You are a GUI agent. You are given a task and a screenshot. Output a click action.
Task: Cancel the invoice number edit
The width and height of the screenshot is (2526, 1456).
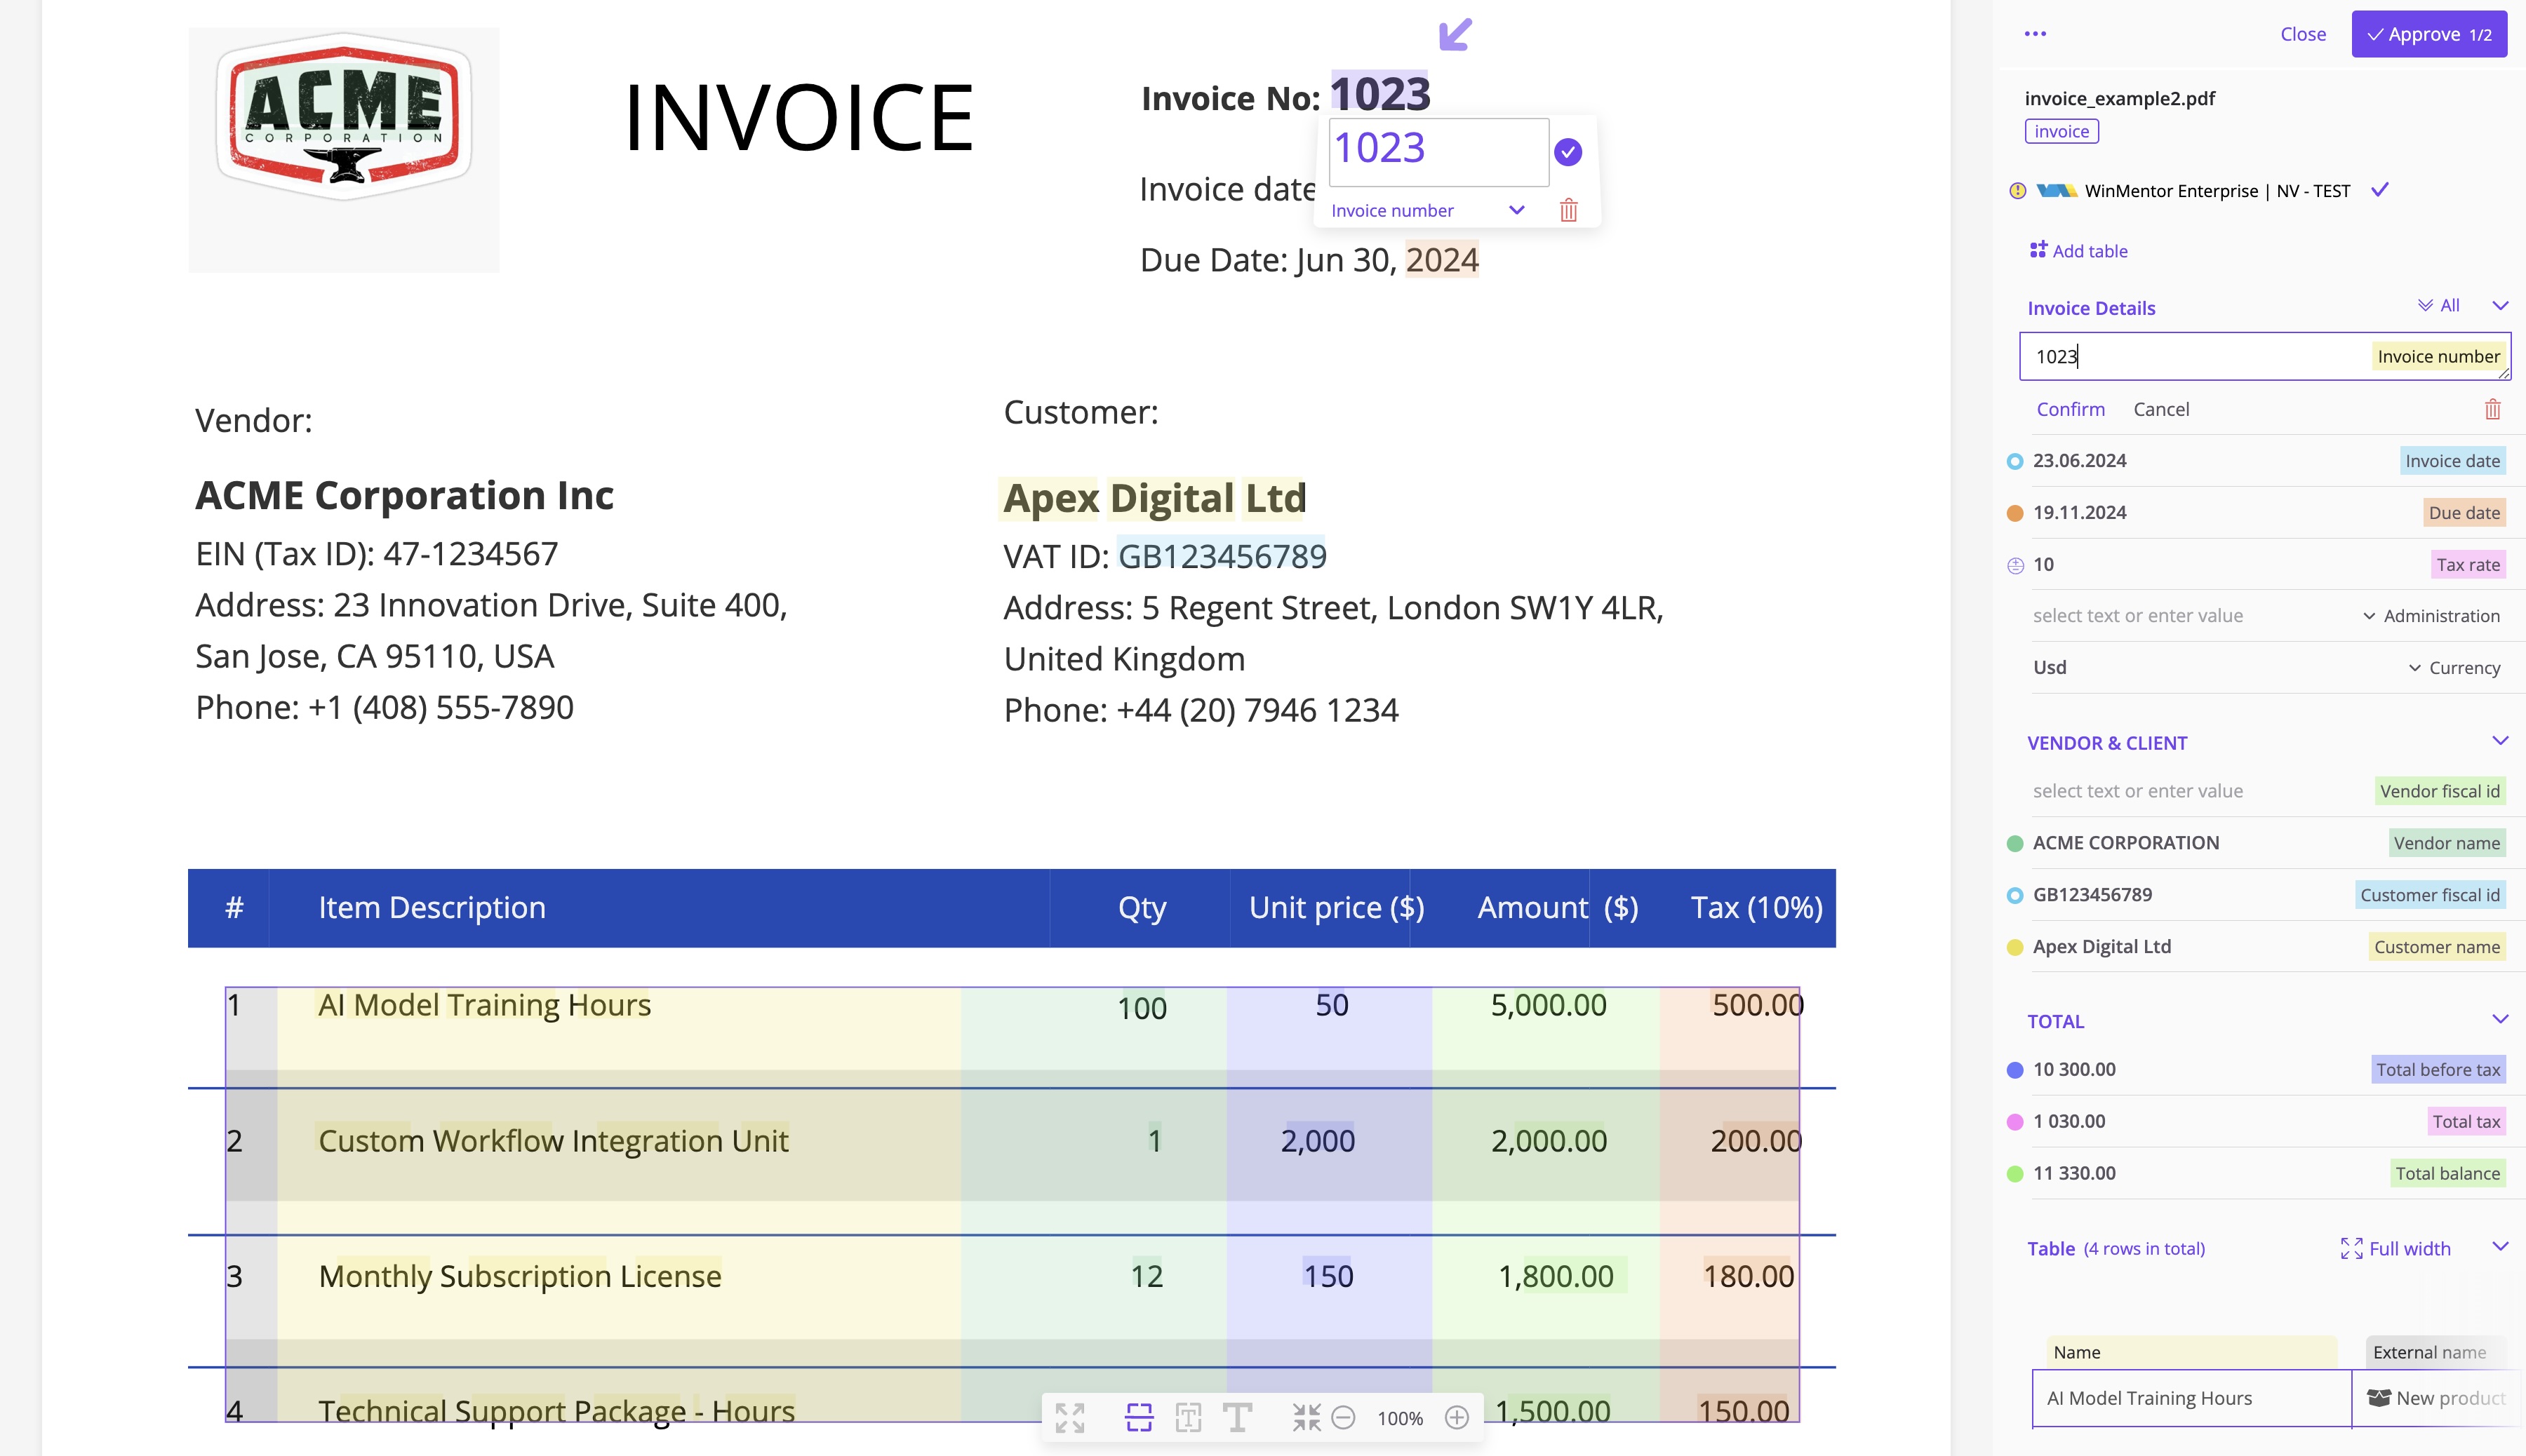click(x=2161, y=409)
